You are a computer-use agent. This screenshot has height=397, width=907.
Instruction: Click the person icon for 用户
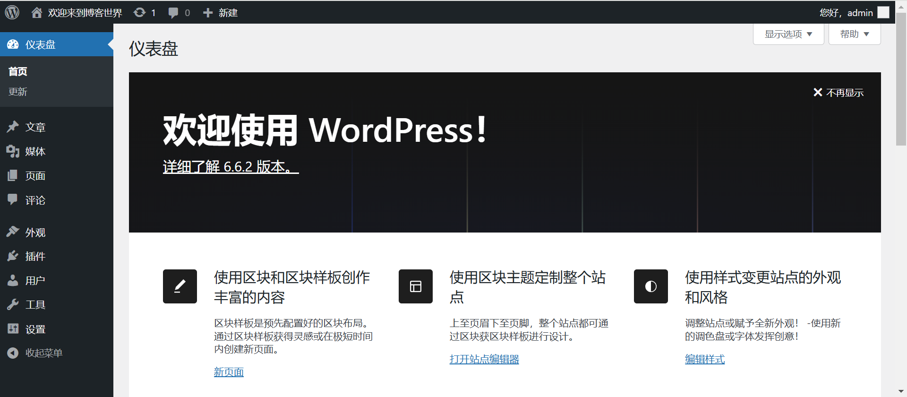[x=13, y=280]
